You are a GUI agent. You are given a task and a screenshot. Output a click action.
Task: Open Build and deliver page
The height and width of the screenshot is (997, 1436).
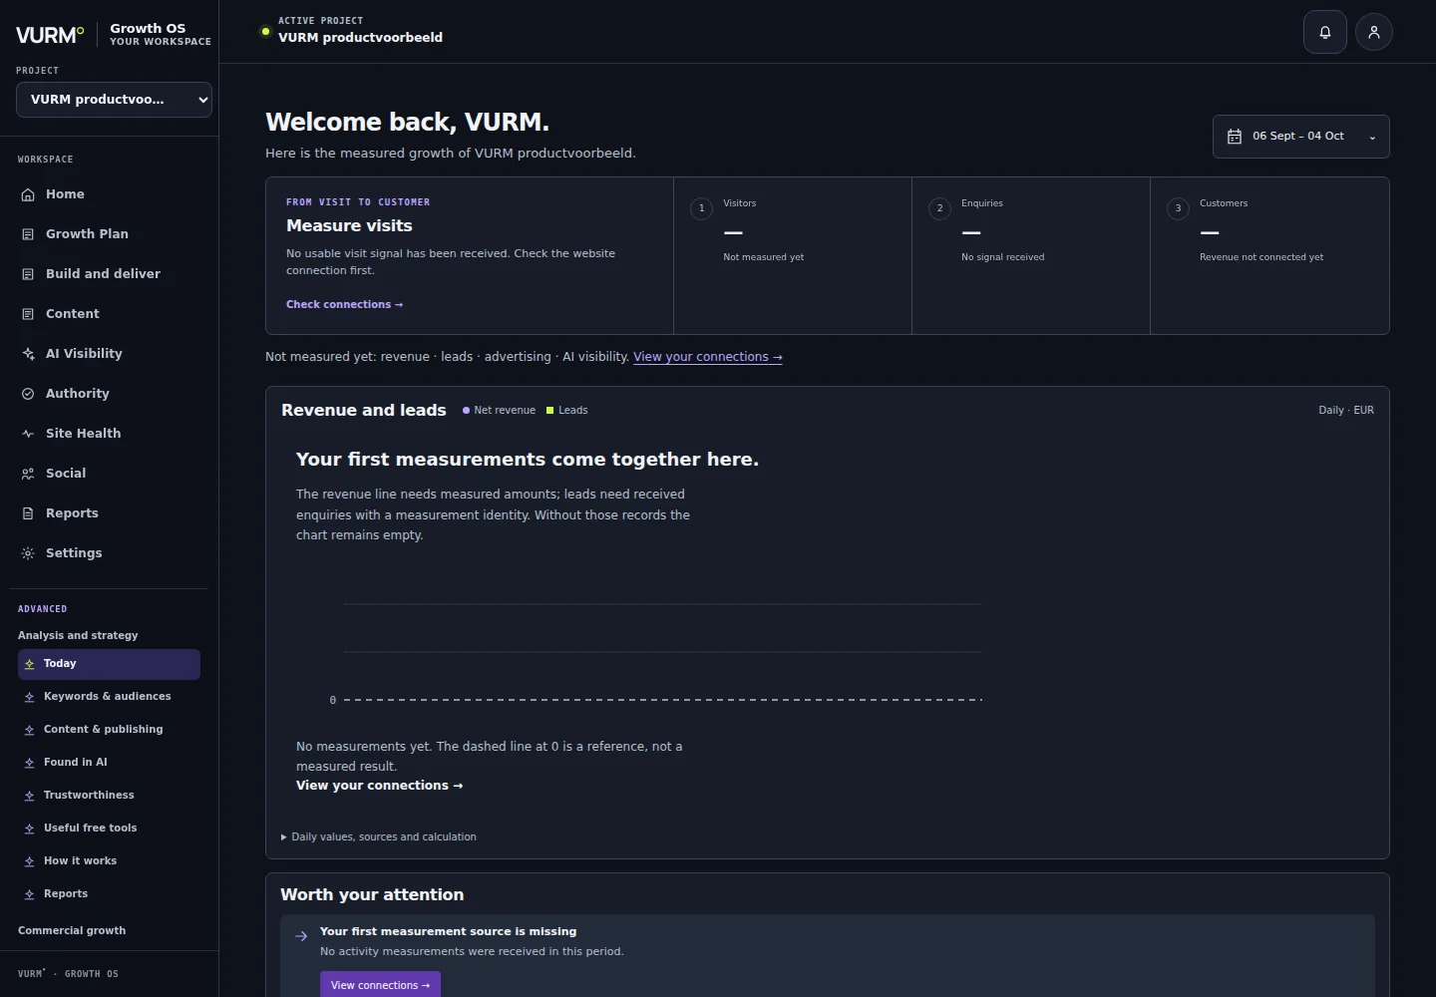109,274
